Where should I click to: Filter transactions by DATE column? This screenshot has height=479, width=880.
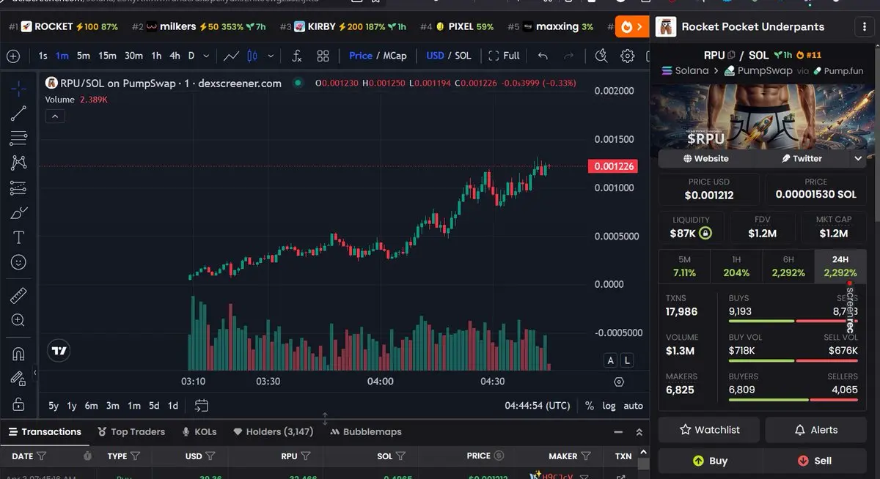[42, 456]
